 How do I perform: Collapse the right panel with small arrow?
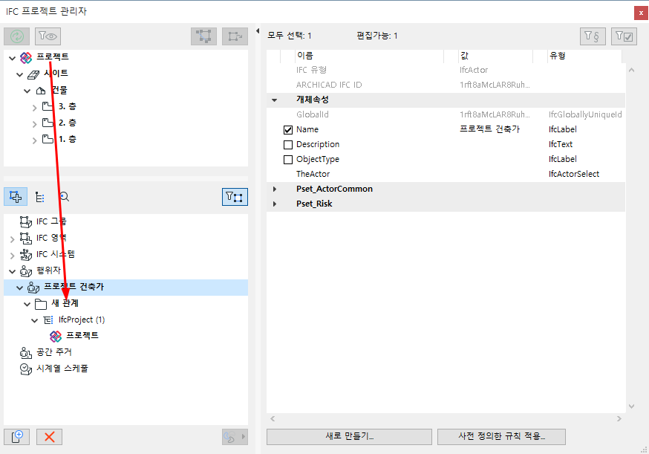(x=258, y=30)
